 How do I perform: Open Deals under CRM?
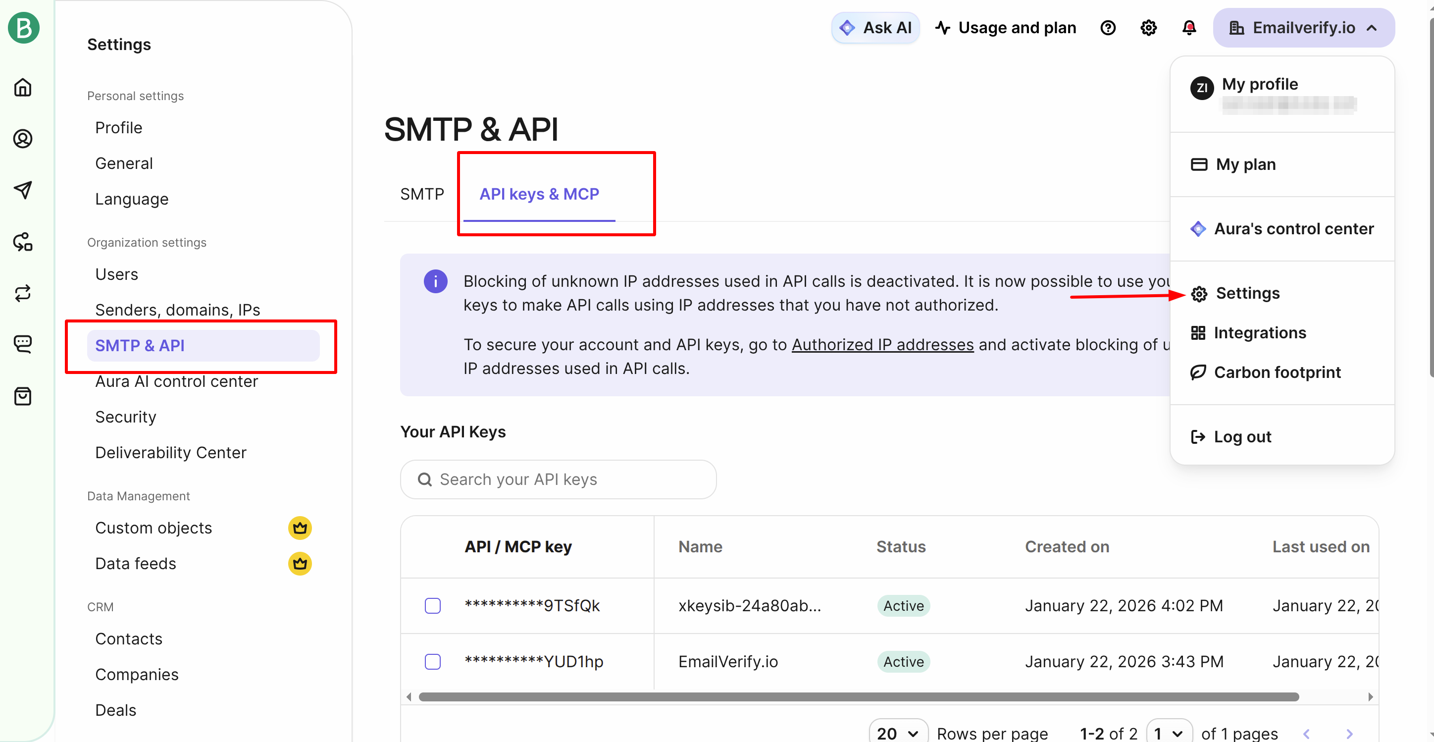pyautogui.click(x=115, y=710)
